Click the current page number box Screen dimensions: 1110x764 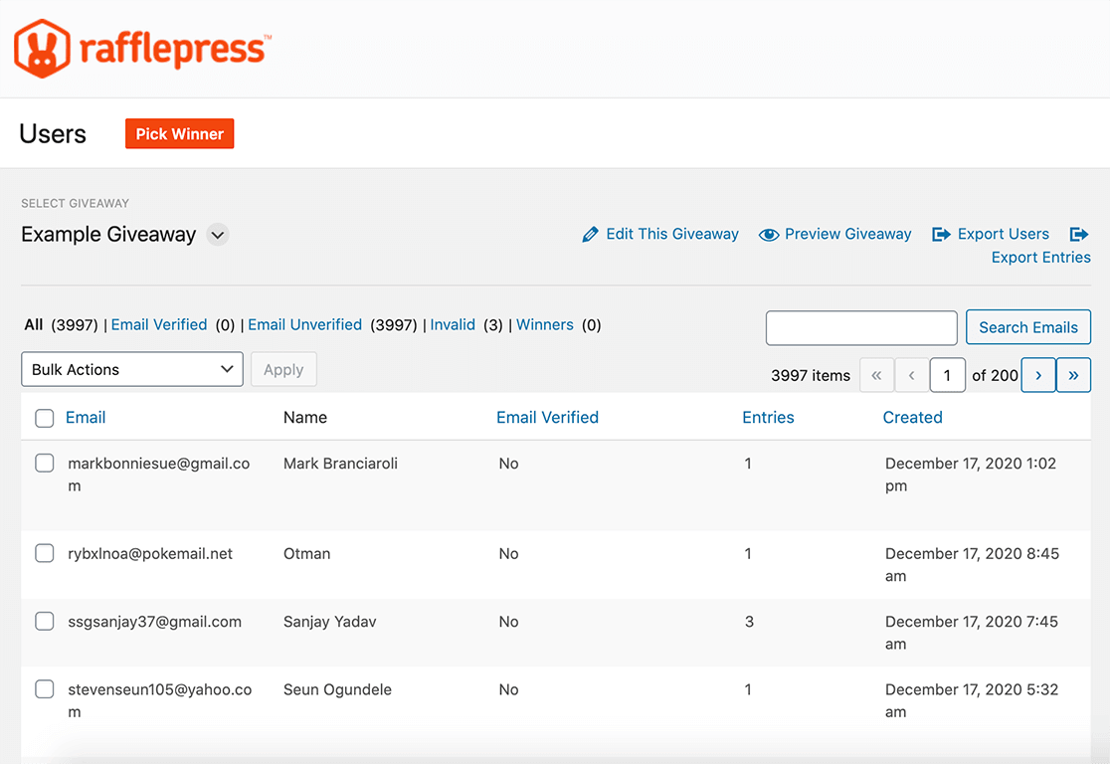point(947,375)
